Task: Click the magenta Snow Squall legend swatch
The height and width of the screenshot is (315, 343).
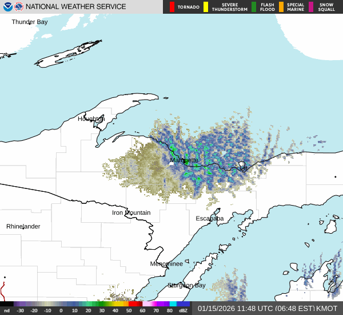Action: click(311, 7)
